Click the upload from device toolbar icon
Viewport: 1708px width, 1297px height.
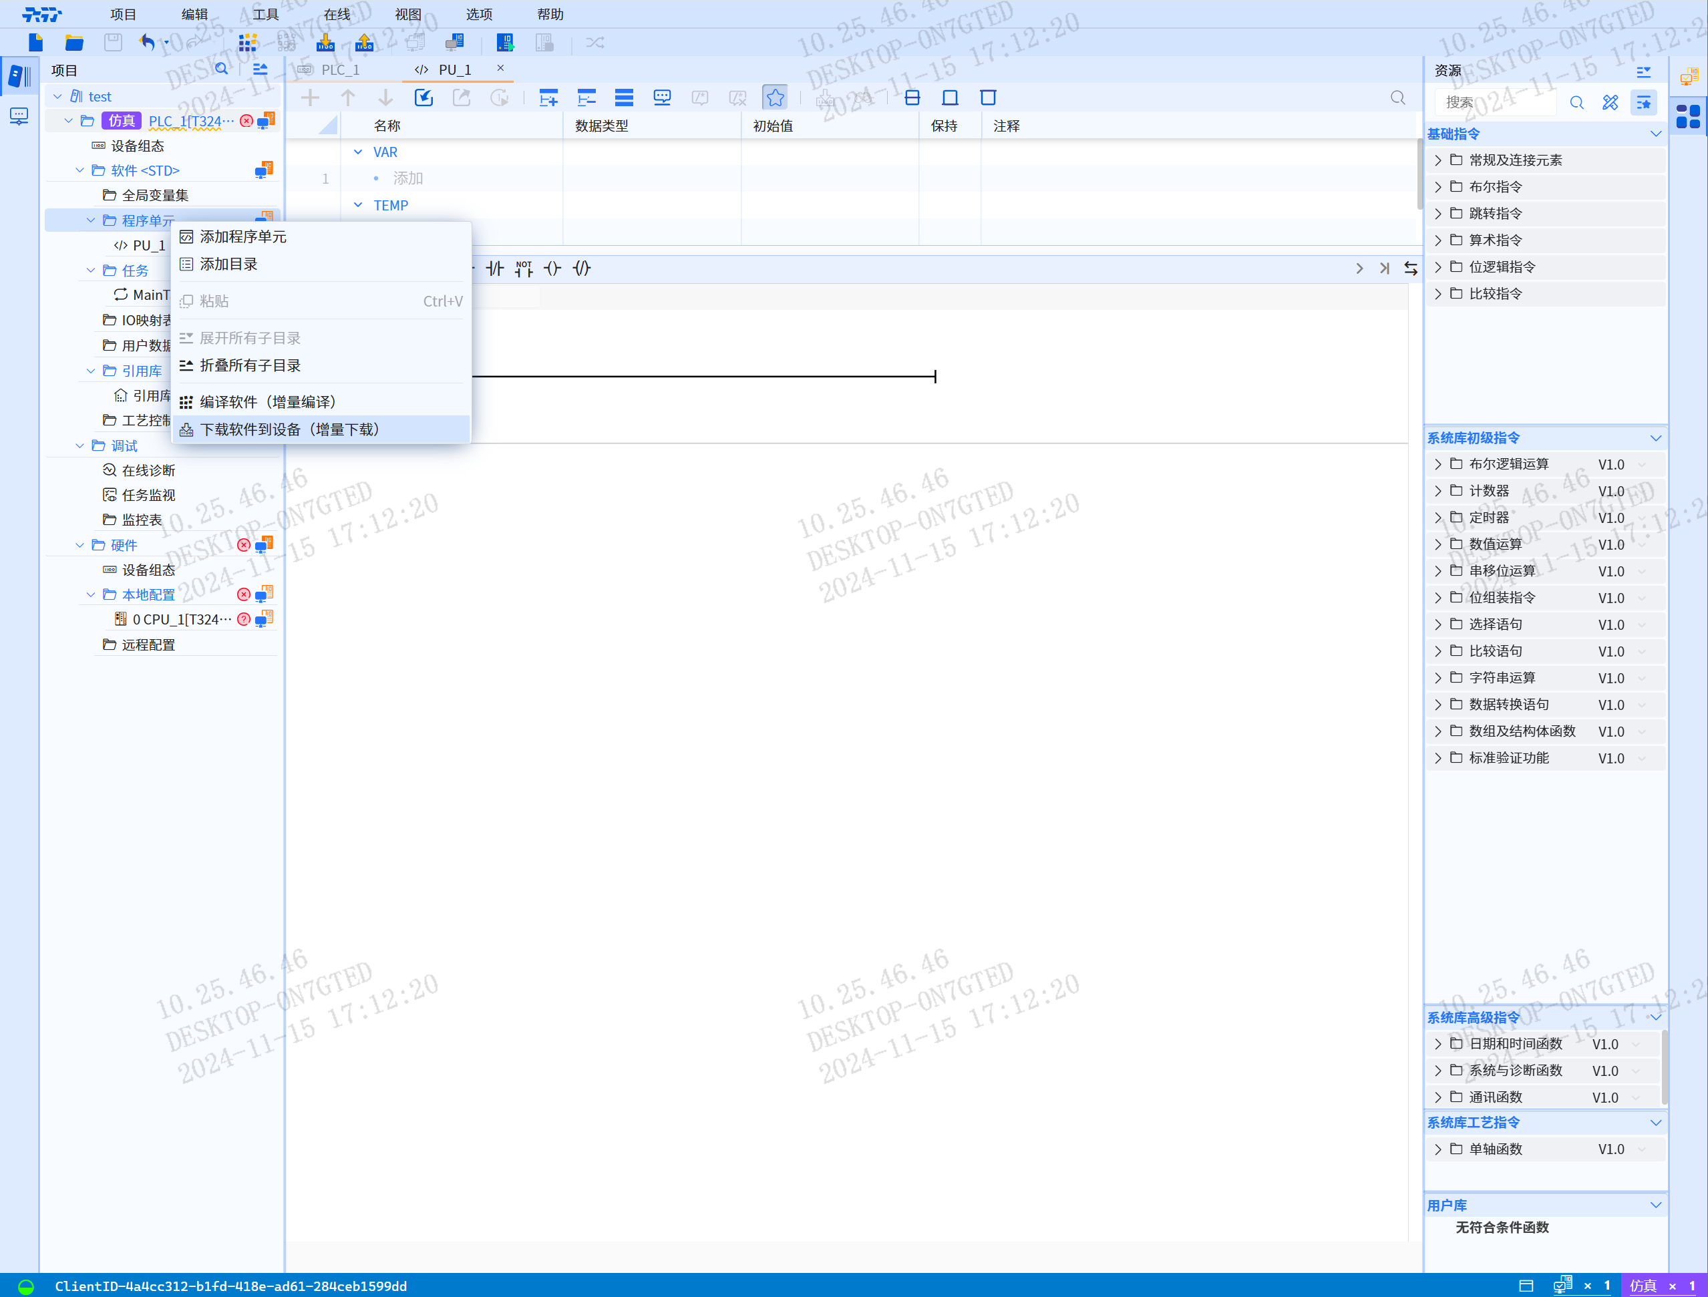(363, 43)
